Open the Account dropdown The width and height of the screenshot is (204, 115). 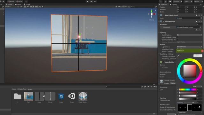[178, 1]
